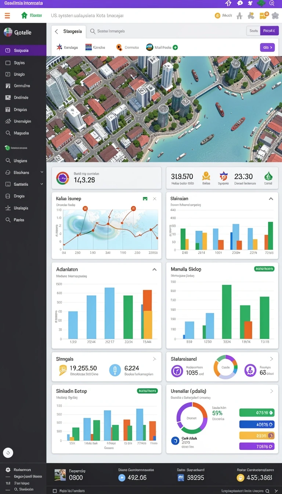The width and height of the screenshot is (282, 494).
Task: Collapse the Adanlaton chart panel
Action: (x=155, y=269)
